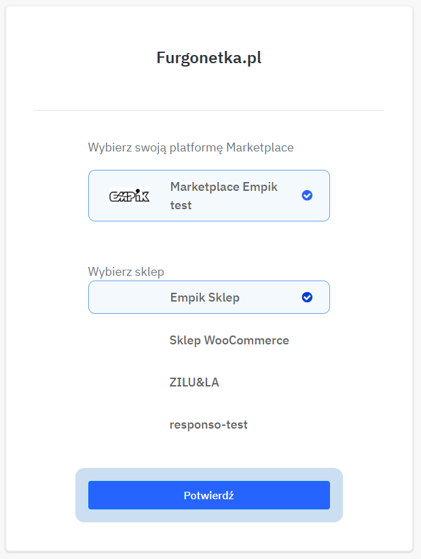The height and width of the screenshot is (559, 421).
Task: Pick the ZILU&LA store
Action: [x=194, y=382]
